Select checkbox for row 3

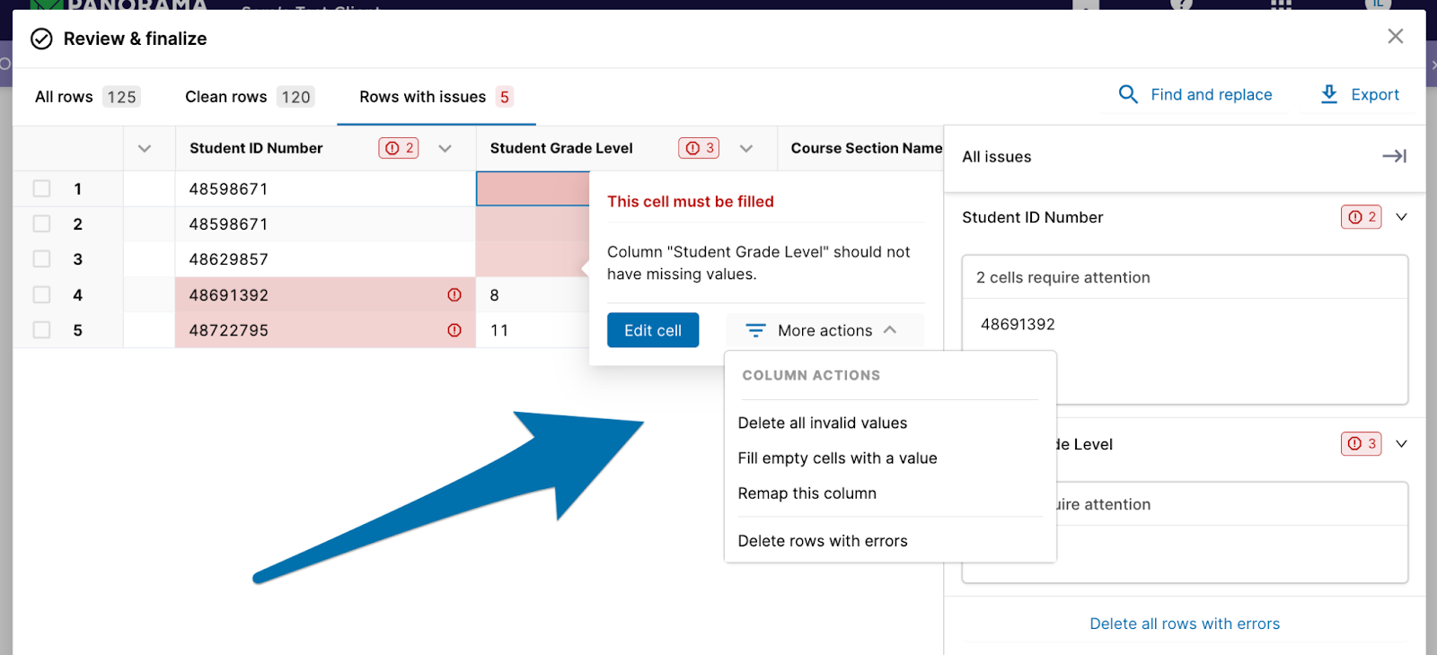pos(41,258)
